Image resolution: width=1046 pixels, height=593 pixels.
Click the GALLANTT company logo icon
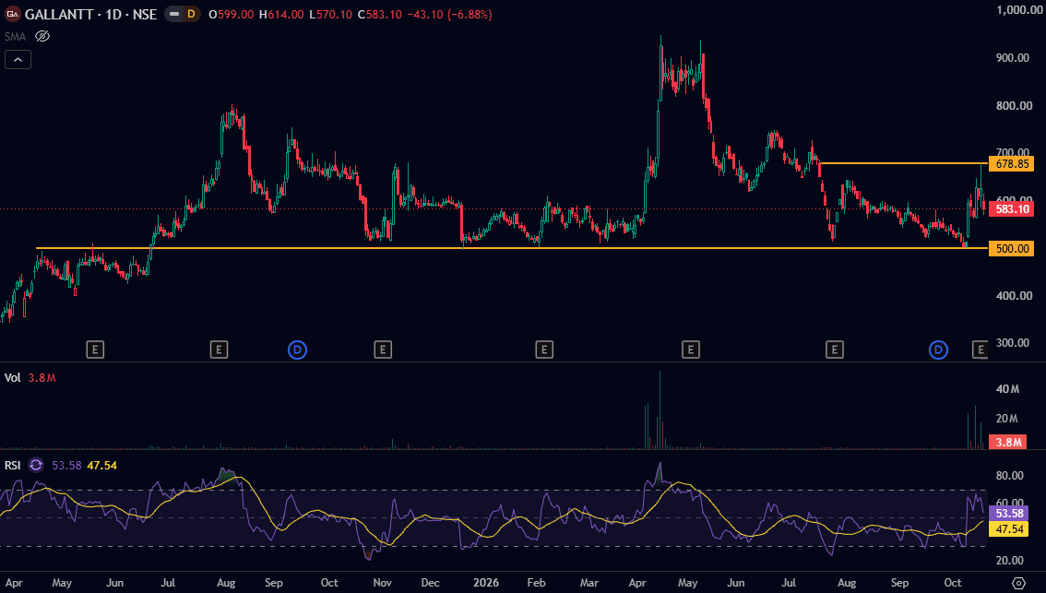pos(12,14)
